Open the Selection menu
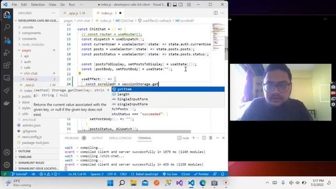This screenshot has width=336, height=189. pyautogui.click(x=38, y=5)
